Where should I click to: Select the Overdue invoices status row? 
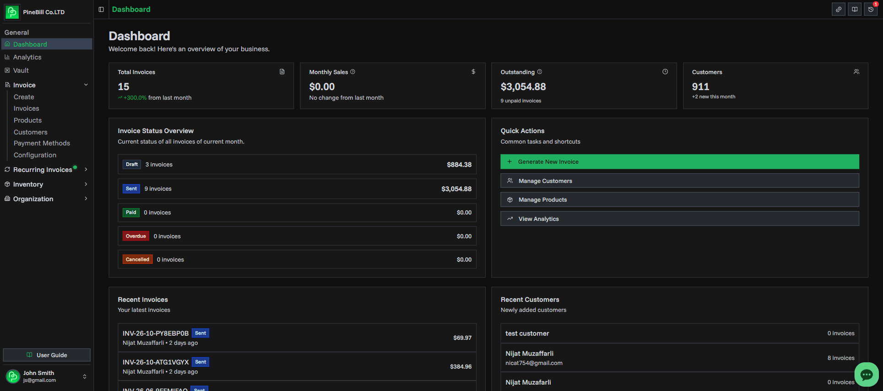click(297, 236)
